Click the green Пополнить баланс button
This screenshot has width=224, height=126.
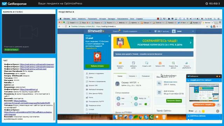click(174, 101)
